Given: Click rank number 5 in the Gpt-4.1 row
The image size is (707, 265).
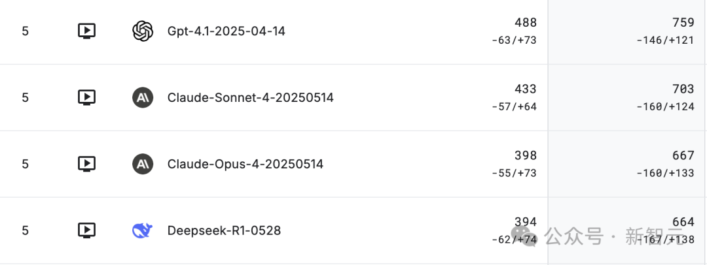Looking at the screenshot, I should click(26, 31).
